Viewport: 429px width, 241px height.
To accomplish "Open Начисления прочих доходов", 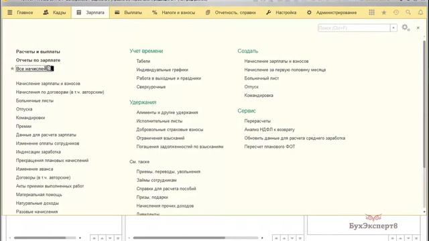I will pyautogui.click(x=165, y=206).
